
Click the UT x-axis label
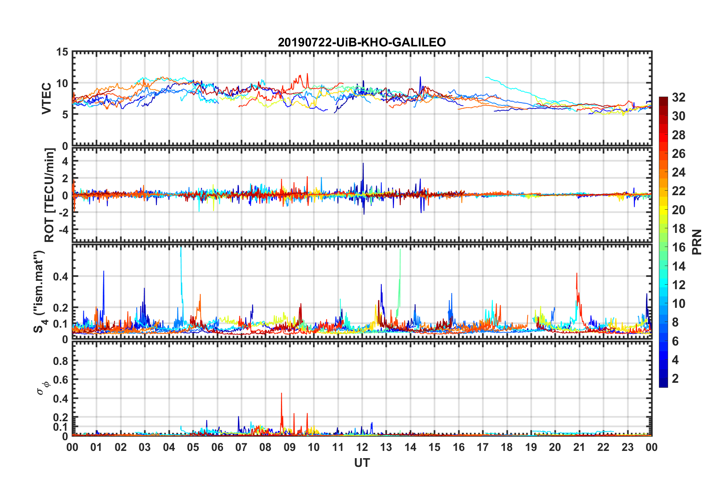362,463
